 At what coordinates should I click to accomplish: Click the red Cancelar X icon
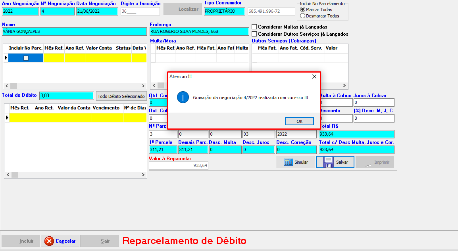click(49, 241)
